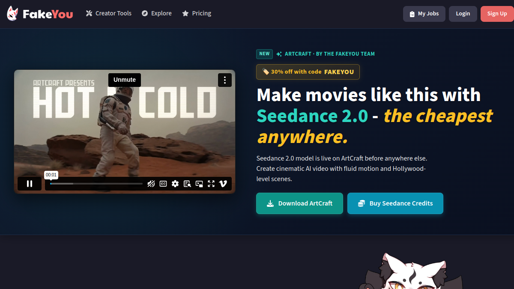Click the 30% off FAKEYOU promo badge

tap(308, 72)
